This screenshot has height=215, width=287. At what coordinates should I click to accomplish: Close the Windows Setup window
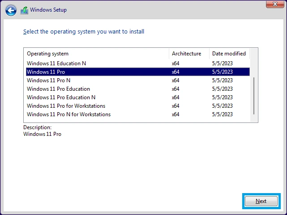(273, 4)
